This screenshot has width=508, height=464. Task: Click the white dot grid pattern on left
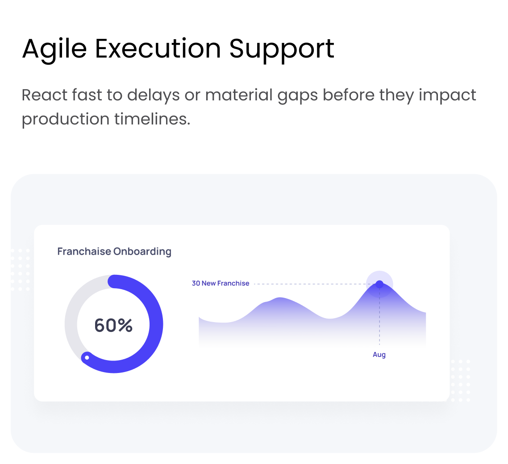[x=20, y=269]
